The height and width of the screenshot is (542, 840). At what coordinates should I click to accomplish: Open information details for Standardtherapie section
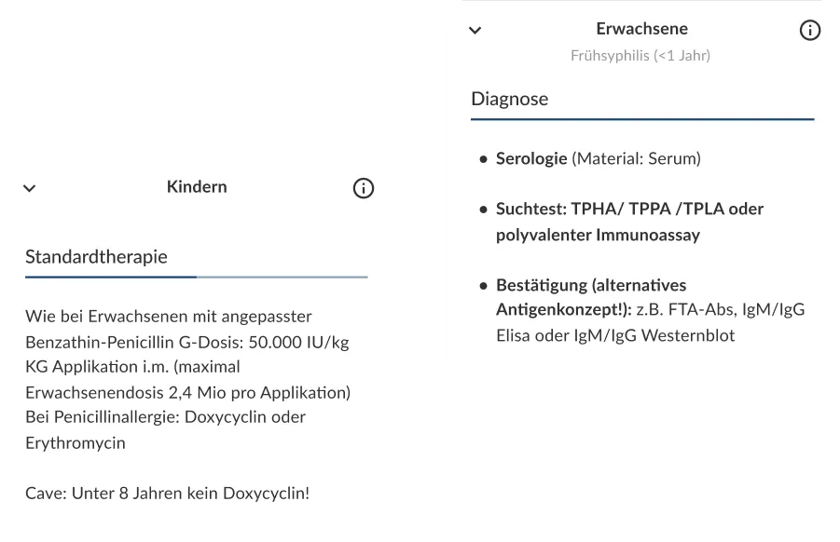pyautogui.click(x=364, y=187)
